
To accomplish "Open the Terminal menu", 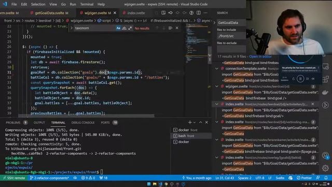I will [87, 4].
